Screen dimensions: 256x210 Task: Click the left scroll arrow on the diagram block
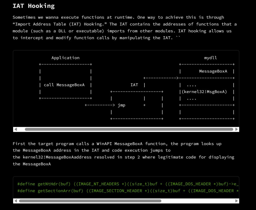pyautogui.click(x=16, y=129)
